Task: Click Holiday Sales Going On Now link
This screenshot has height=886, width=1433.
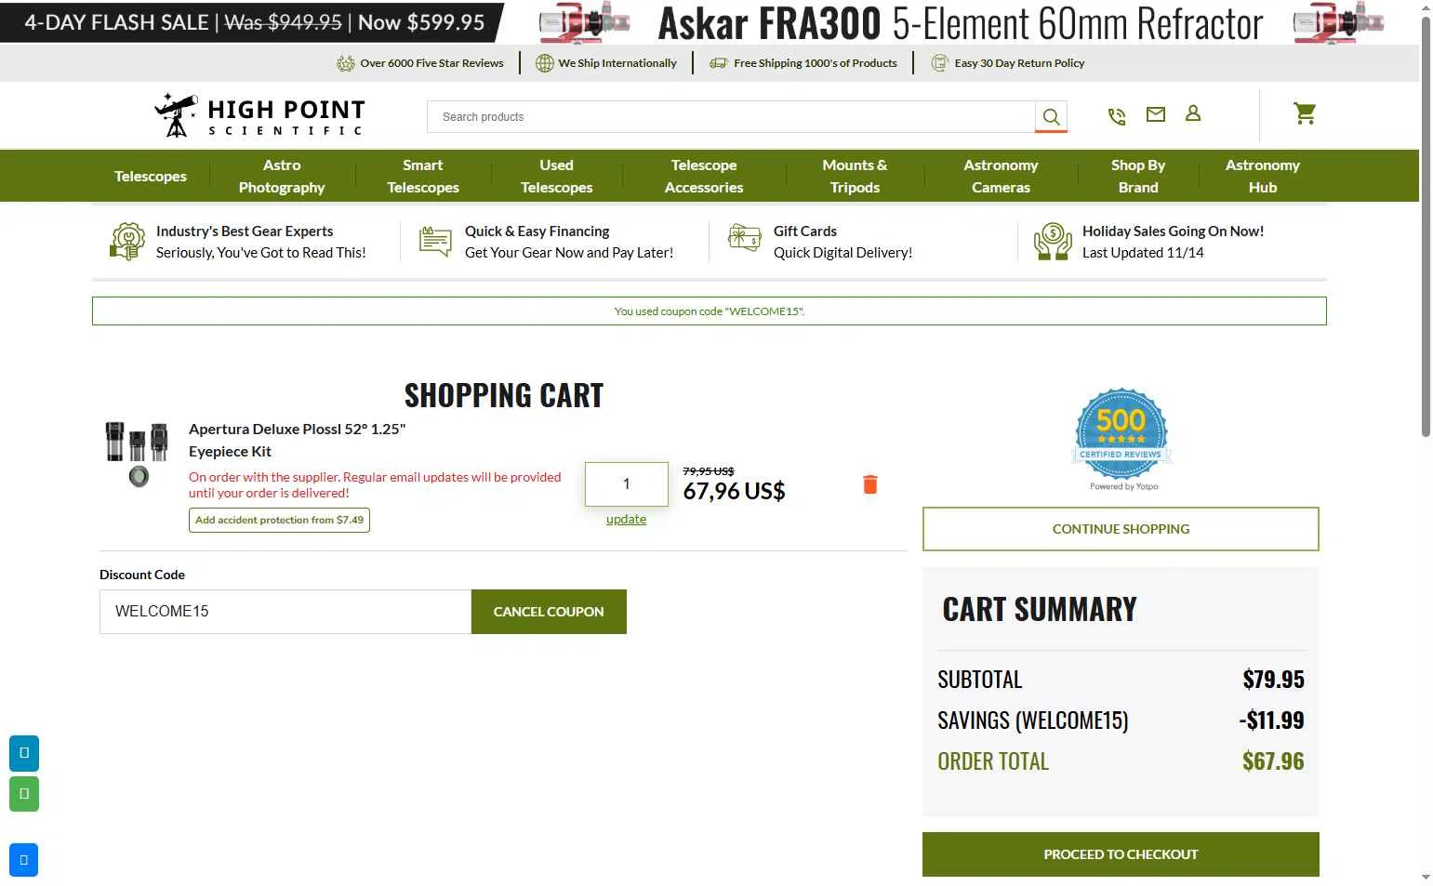Action: pyautogui.click(x=1173, y=242)
